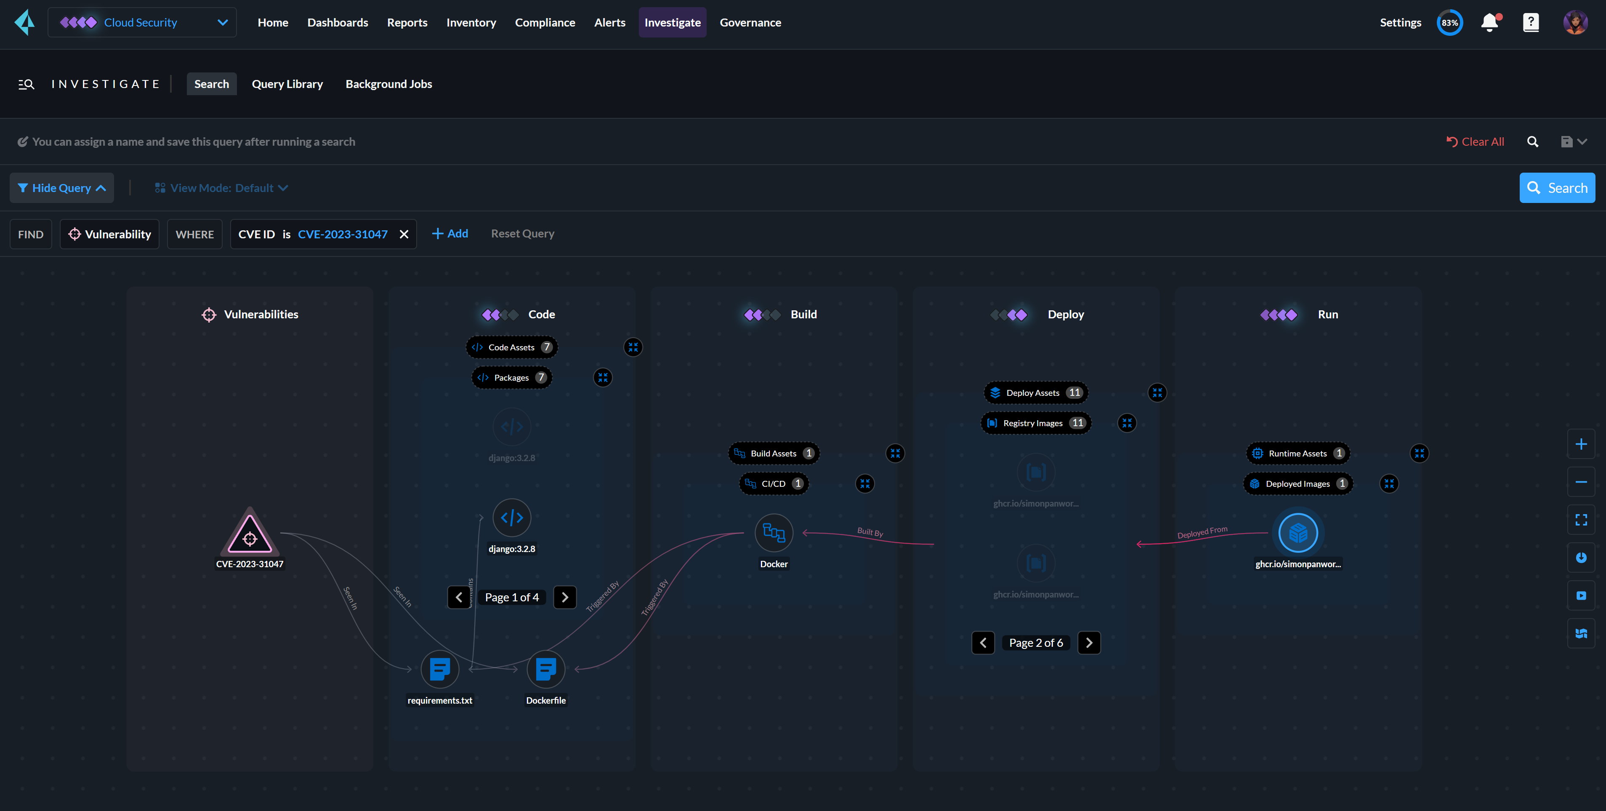Click the play video icon

point(1581,596)
